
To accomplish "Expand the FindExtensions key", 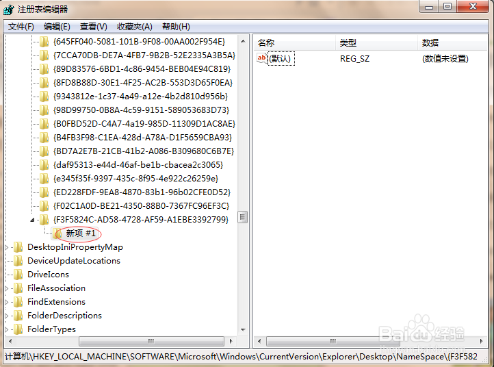I will 7,303.
